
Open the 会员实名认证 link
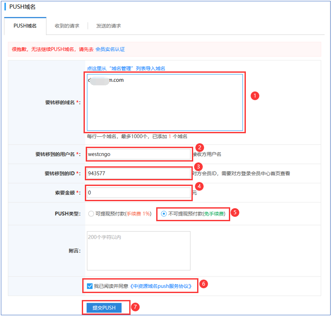(110, 49)
